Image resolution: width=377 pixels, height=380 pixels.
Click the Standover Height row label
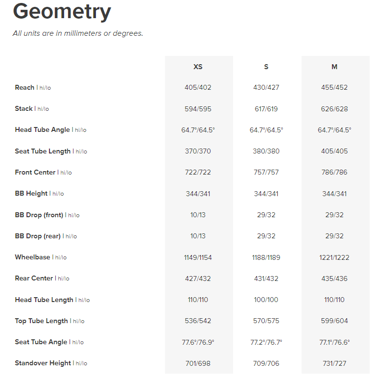point(43,363)
